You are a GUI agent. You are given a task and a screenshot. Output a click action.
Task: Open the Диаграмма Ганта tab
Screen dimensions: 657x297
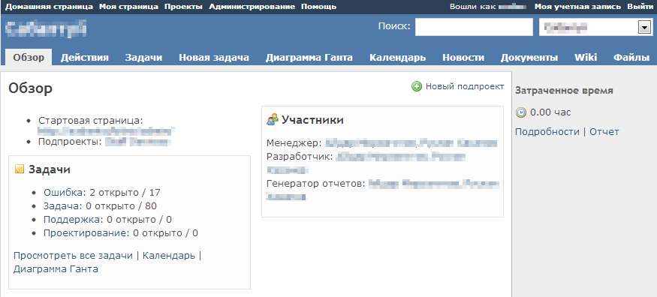tap(309, 58)
